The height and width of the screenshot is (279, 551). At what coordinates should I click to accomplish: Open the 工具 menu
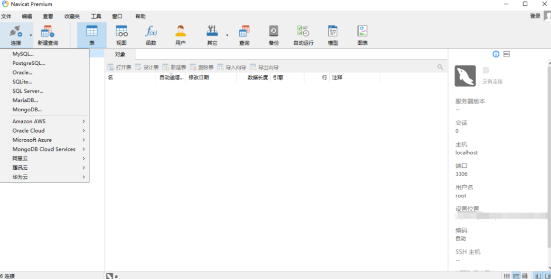click(96, 17)
